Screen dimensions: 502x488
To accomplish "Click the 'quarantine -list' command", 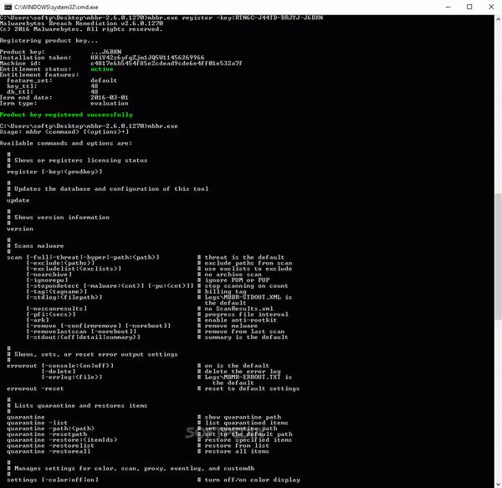I will 37,423.
